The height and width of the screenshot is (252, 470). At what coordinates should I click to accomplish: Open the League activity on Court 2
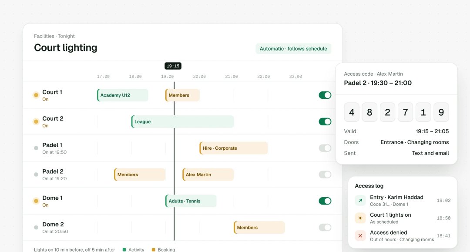[x=182, y=122]
